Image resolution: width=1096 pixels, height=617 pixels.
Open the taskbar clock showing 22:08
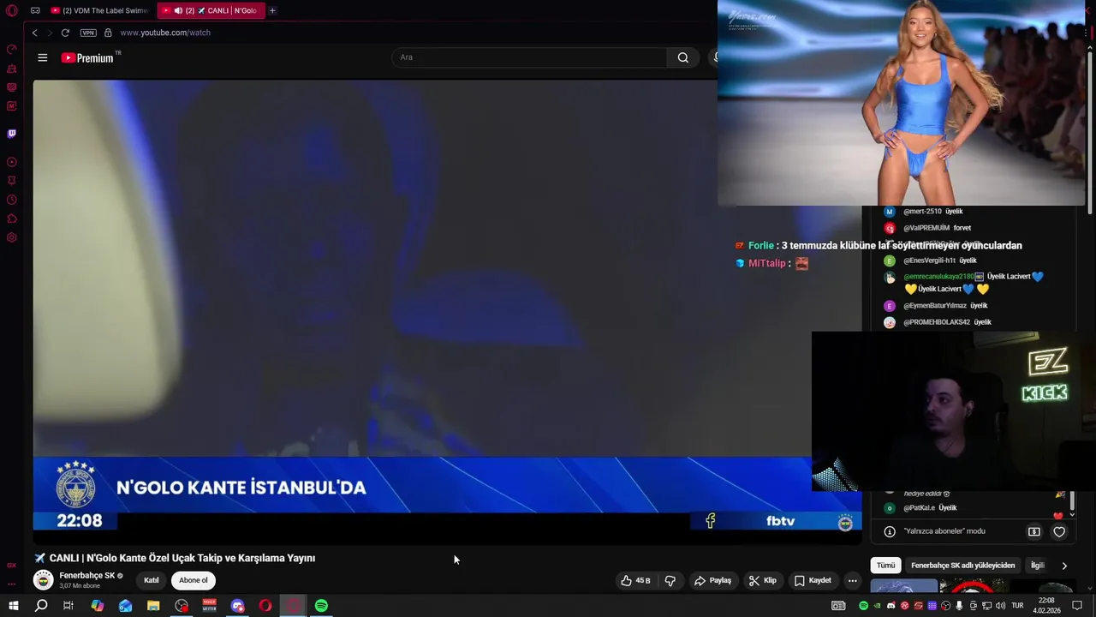coord(1046,606)
